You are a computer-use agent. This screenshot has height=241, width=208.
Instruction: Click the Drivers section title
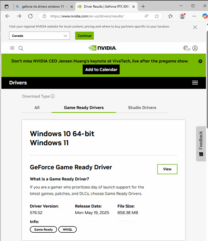tap(18, 83)
